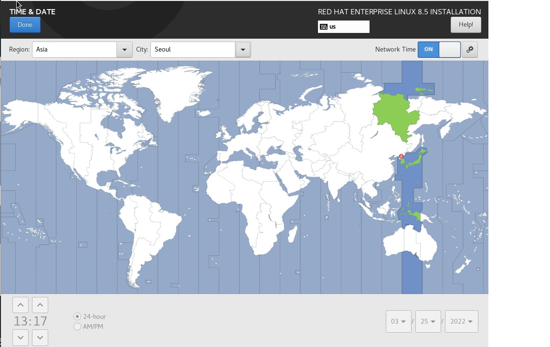The width and height of the screenshot is (550, 347).
Task: Click the red Seoul location pin
Action: pos(401,156)
